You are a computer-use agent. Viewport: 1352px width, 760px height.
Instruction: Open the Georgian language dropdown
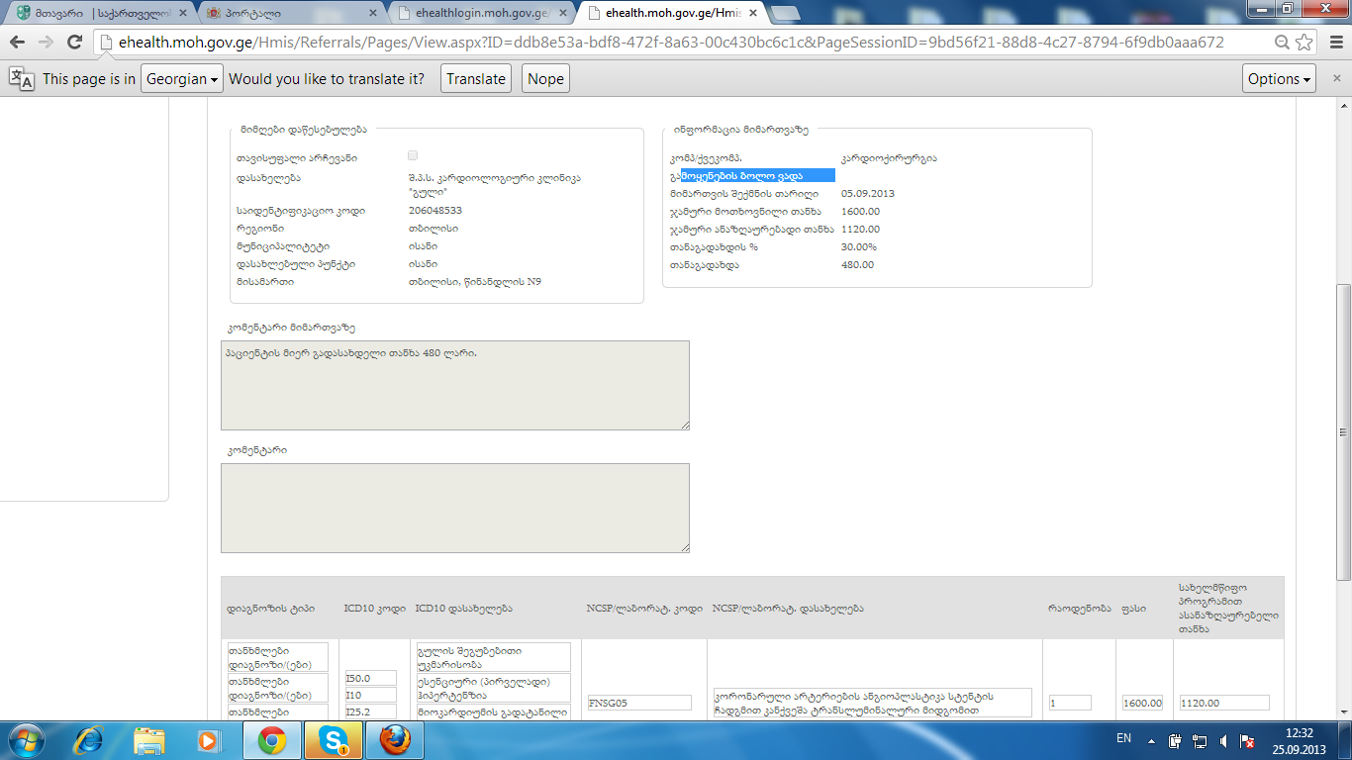[182, 79]
